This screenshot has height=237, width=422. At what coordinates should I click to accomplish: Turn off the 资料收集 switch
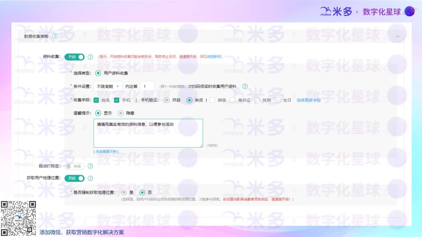pyautogui.click(x=74, y=57)
